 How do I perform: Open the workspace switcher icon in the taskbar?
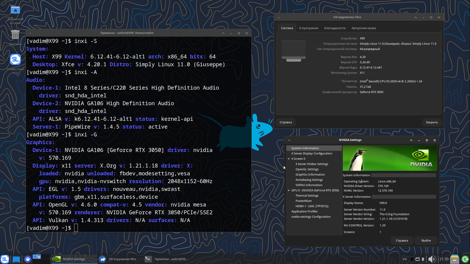coord(37,257)
